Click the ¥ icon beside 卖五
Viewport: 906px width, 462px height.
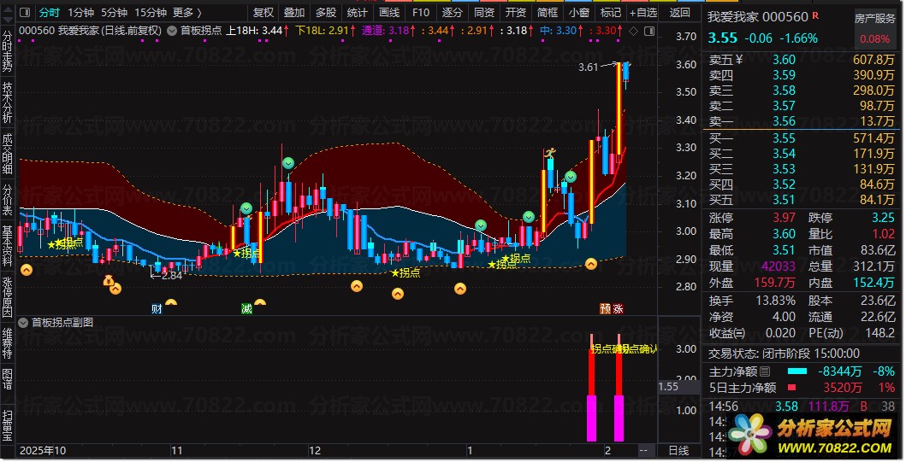[x=739, y=60]
